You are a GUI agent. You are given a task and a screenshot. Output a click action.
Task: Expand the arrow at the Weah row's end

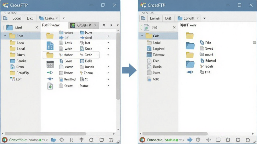[108, 49]
